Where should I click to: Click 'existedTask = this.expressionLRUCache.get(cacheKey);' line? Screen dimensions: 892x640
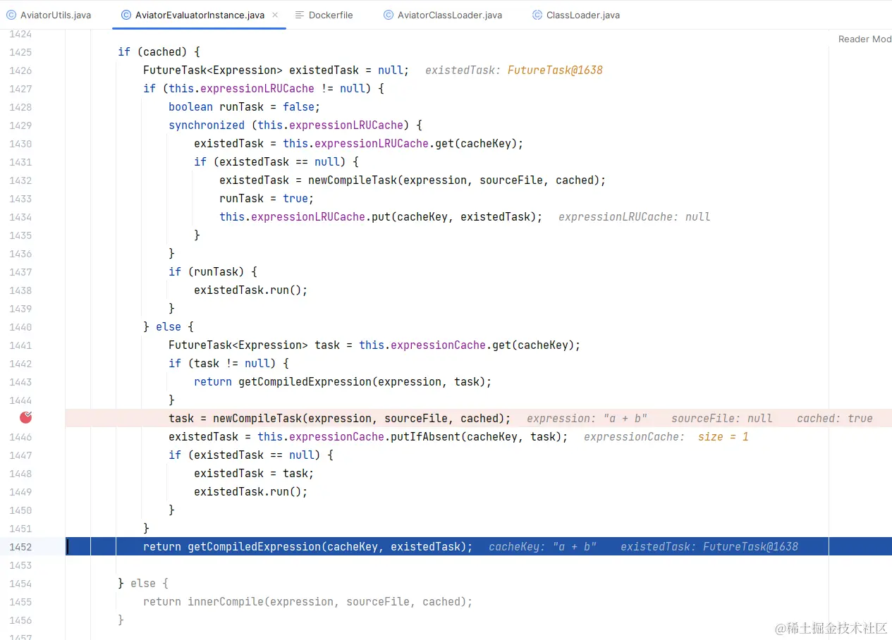(x=359, y=144)
